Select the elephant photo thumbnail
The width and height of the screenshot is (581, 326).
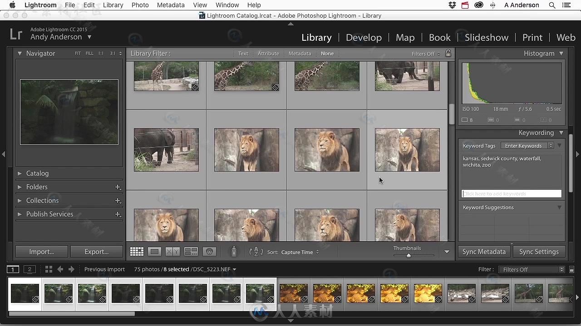166,150
